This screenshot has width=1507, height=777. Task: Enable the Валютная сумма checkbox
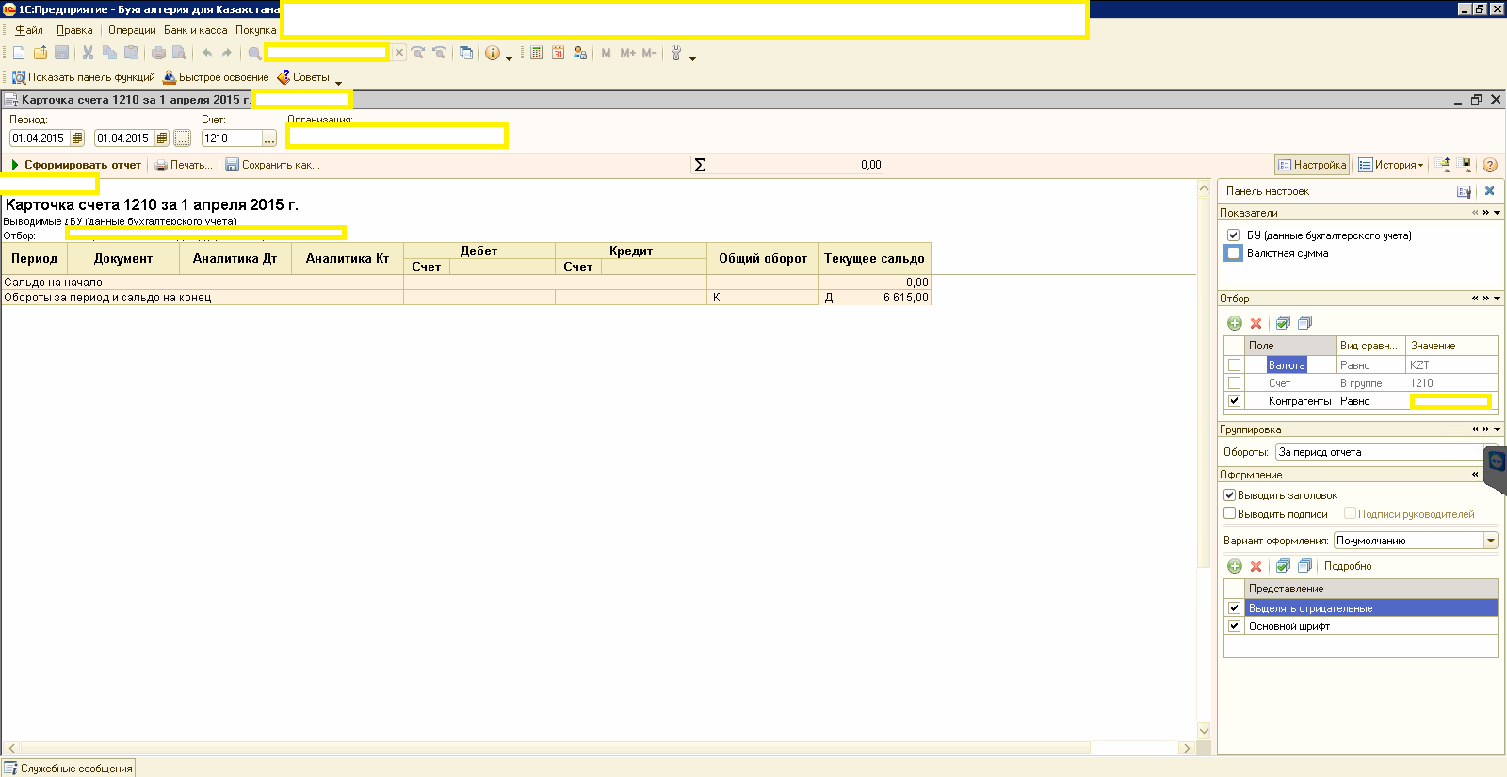tap(1233, 253)
